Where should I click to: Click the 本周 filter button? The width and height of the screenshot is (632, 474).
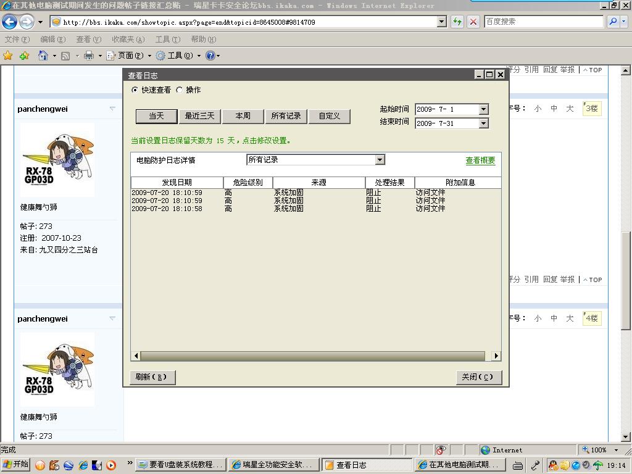click(x=243, y=116)
